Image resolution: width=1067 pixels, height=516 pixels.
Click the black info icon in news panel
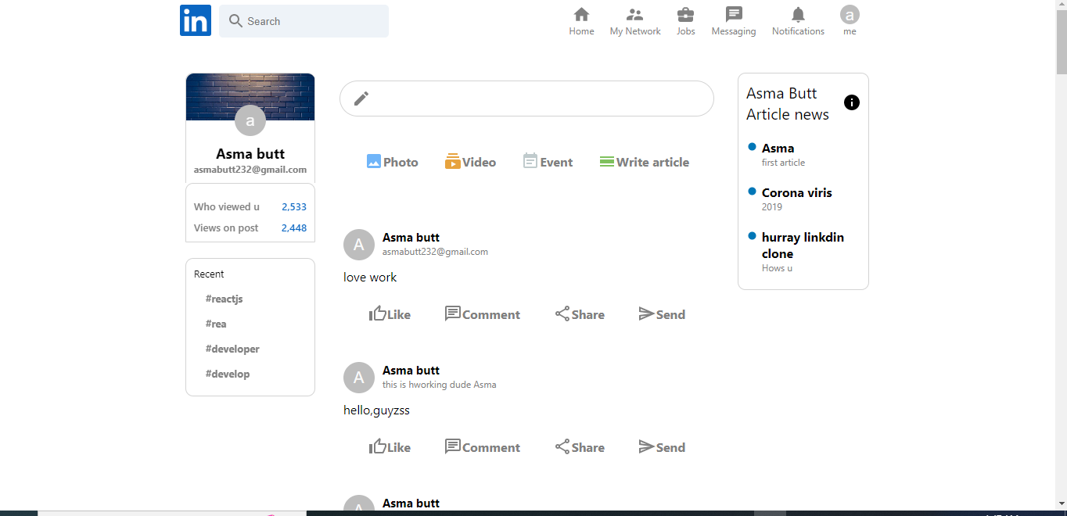coord(852,102)
